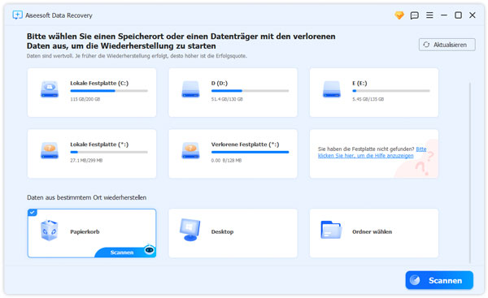This screenshot has height=298, width=488.
Task: Click the Verlorene Festplatte usage bar
Action: pos(250,152)
